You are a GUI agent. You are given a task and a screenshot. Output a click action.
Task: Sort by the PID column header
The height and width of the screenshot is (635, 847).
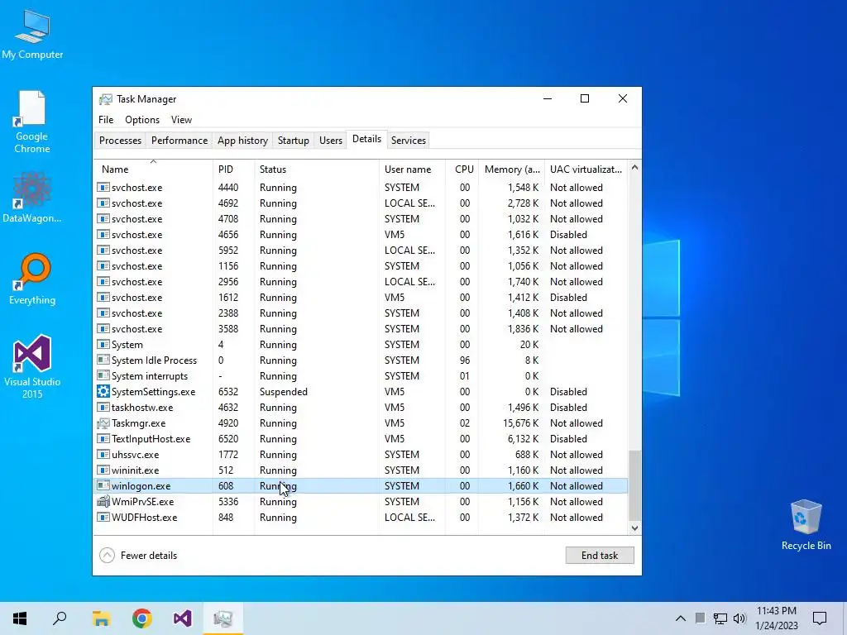pos(234,169)
